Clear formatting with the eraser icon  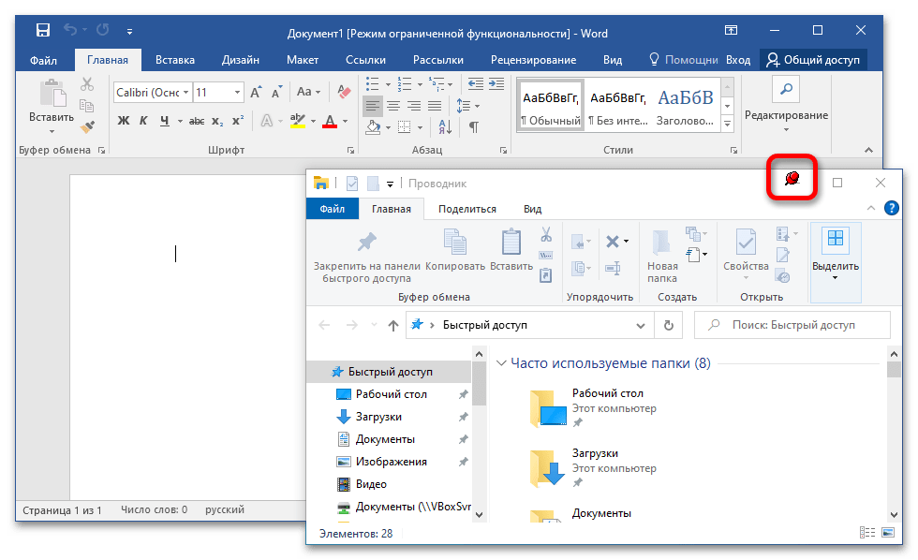click(x=344, y=93)
